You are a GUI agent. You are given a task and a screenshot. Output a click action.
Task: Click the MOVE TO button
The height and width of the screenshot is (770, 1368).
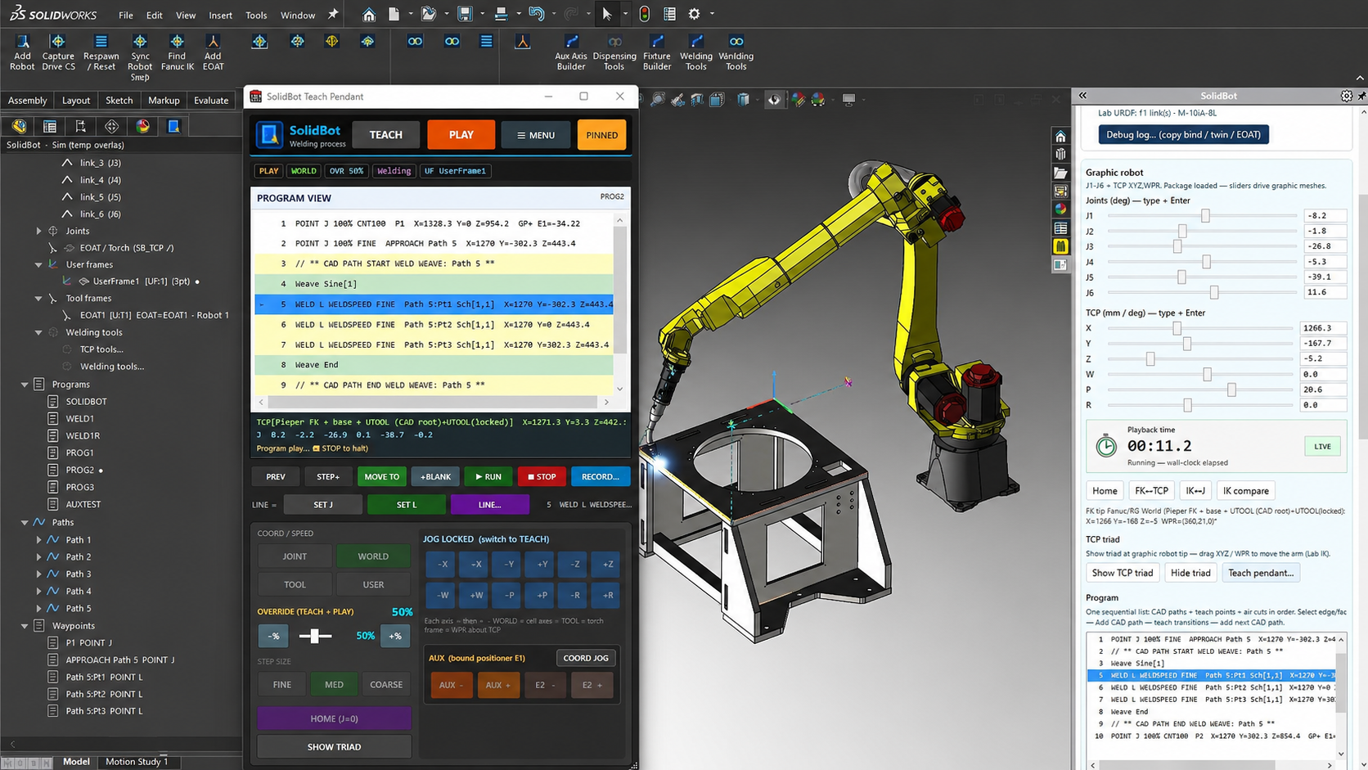click(382, 476)
